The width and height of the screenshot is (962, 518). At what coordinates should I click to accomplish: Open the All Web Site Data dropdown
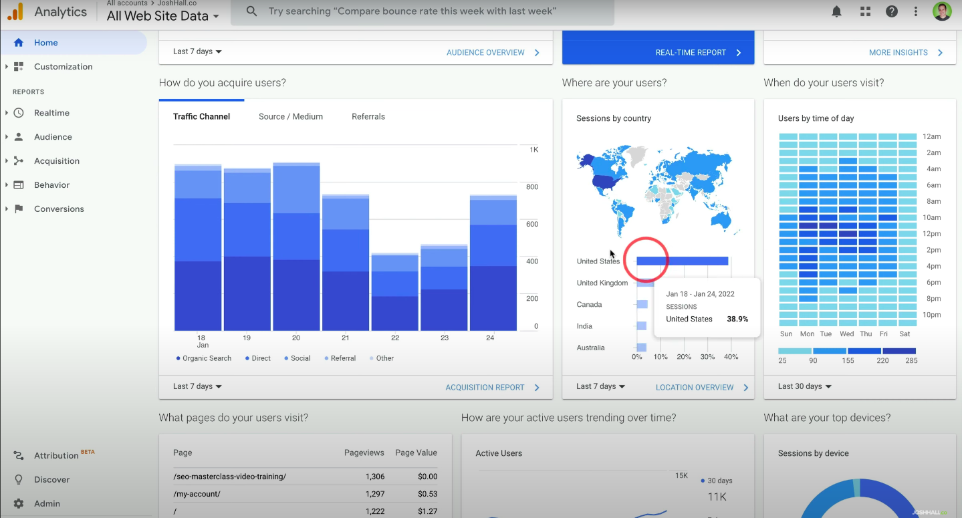point(163,16)
